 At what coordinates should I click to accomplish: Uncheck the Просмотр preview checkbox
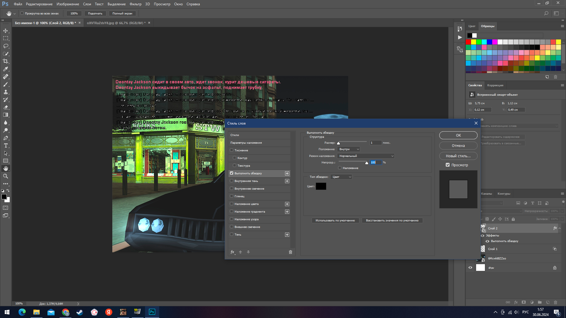[447, 165]
